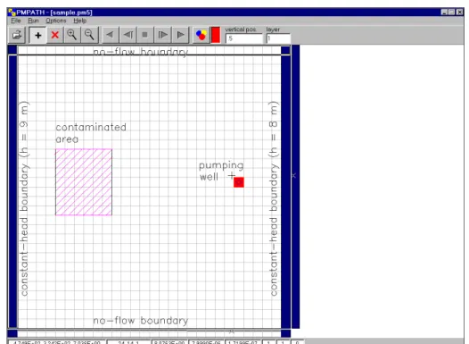
Task: Focus the vertical pos. input field
Action: point(243,38)
